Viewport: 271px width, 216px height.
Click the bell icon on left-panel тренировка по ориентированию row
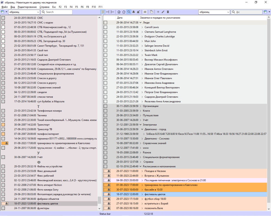pyautogui.click(x=5, y=143)
